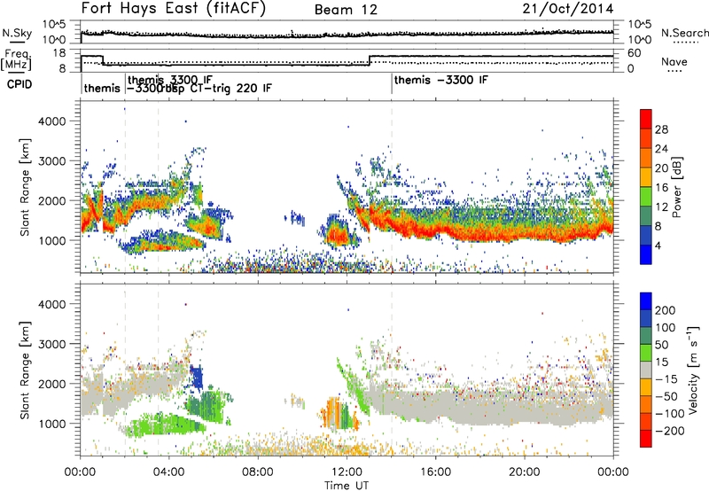This screenshot has width=709, height=491.
Task: Click the '-50' tick label on velocity colorbar
Action: [x=666, y=396]
